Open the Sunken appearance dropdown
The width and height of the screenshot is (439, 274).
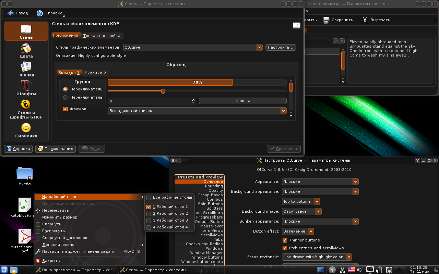[320, 221]
